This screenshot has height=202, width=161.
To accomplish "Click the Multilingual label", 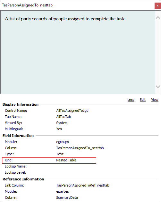I will tap(14, 129).
